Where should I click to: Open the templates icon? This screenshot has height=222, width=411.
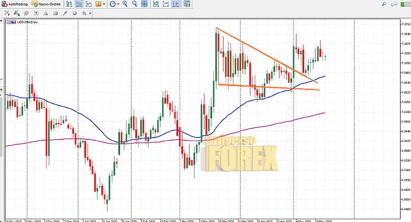[187, 4]
